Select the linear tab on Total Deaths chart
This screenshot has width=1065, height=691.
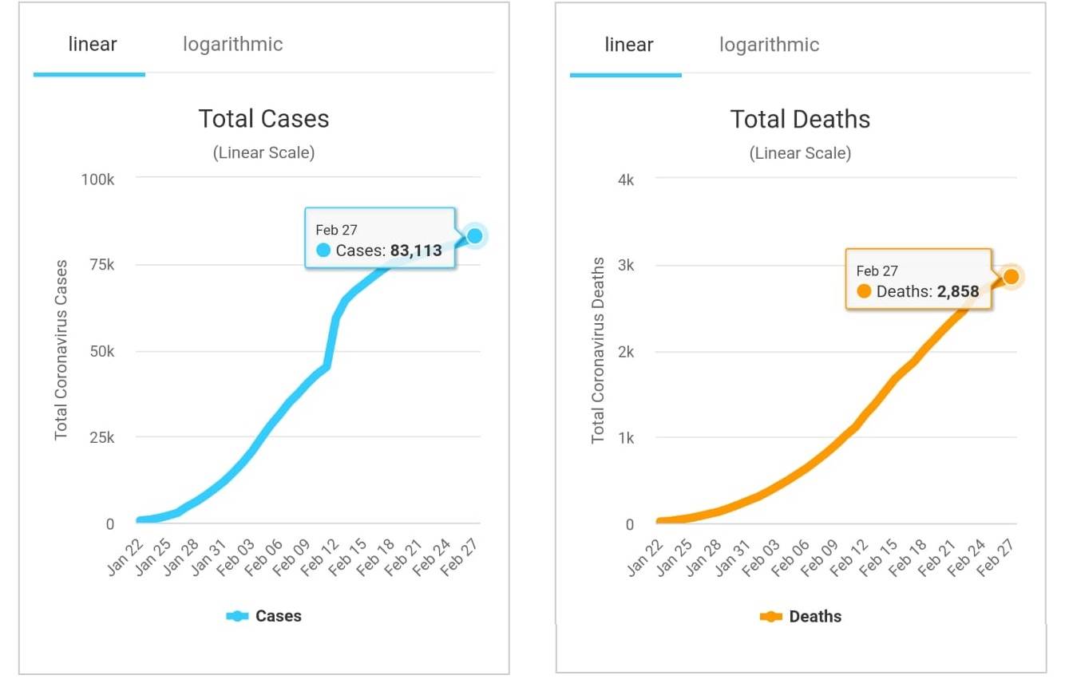click(629, 45)
